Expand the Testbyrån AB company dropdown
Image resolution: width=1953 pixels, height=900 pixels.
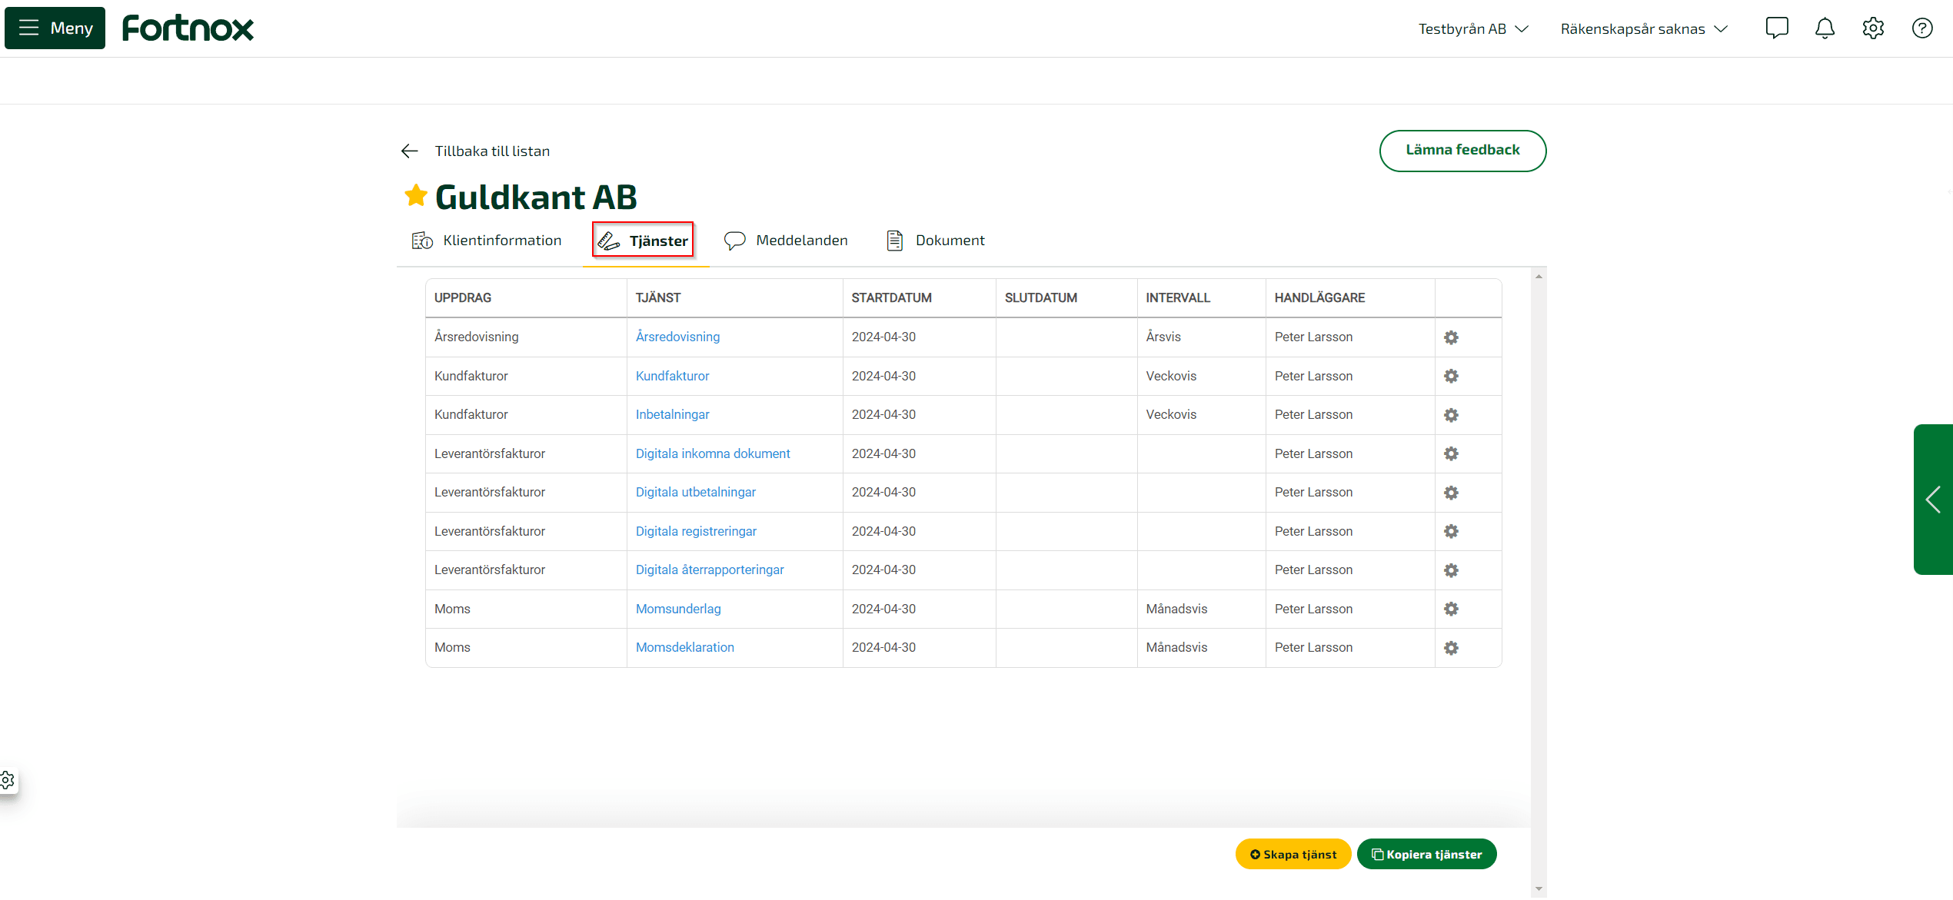click(1472, 28)
